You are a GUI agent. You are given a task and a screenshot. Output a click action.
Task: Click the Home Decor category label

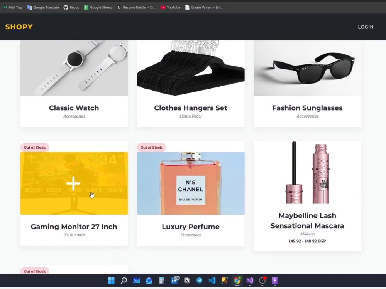coord(191,116)
